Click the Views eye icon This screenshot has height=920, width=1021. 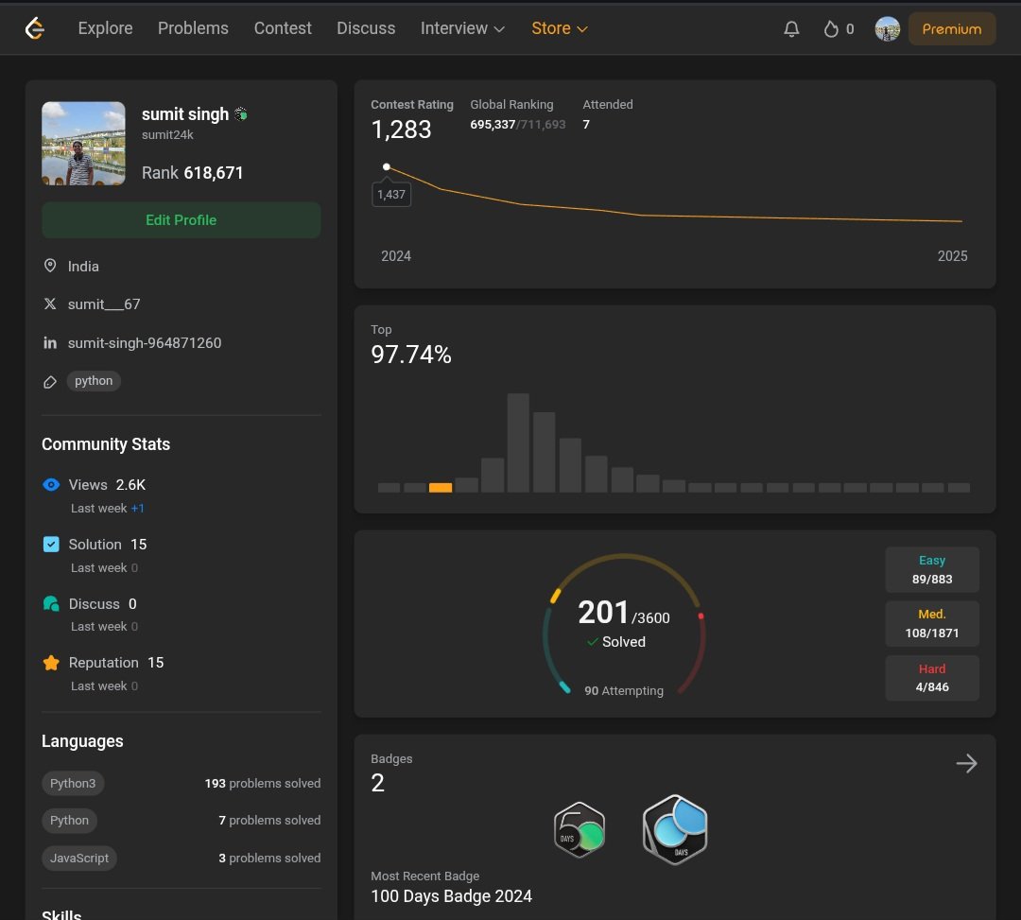51,484
